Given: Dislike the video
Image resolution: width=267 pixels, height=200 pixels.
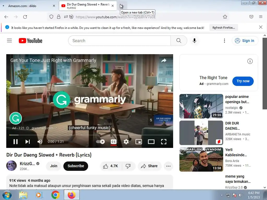Looking at the screenshot, I should [x=128, y=166].
